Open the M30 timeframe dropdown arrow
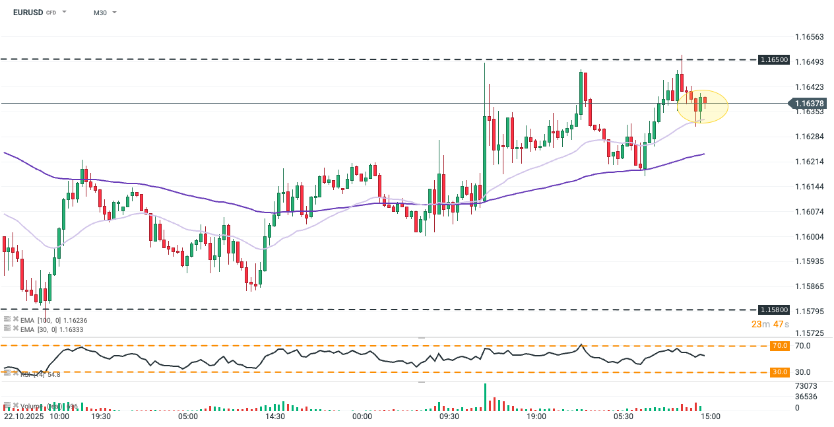This screenshot has height=427, width=834. click(x=114, y=13)
